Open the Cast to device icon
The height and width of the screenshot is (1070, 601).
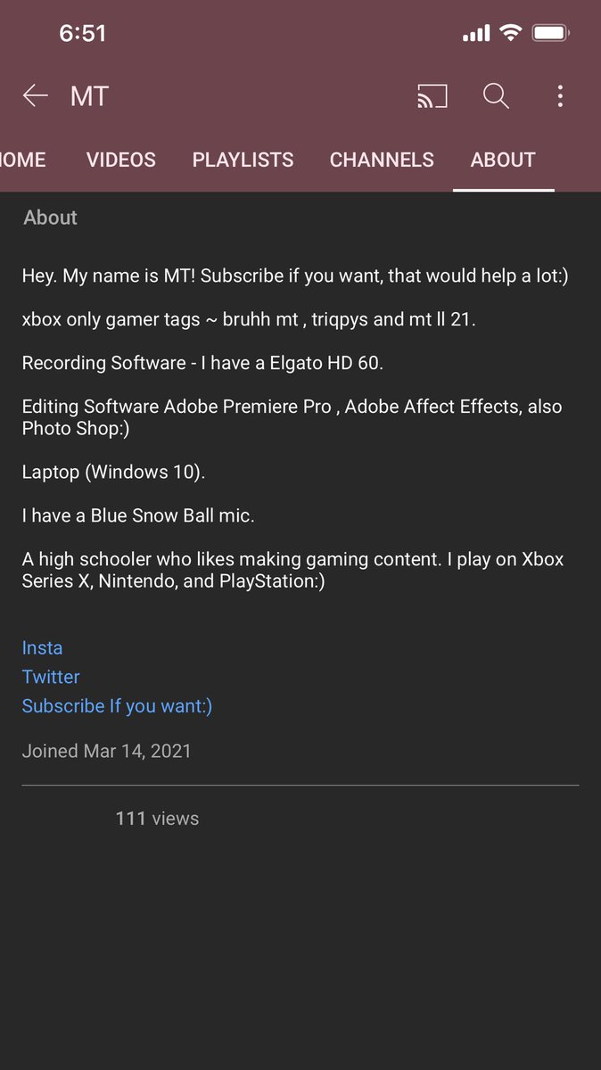coord(432,95)
